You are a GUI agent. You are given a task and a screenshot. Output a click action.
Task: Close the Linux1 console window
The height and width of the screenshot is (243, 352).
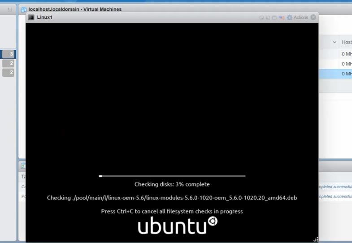(x=313, y=17)
